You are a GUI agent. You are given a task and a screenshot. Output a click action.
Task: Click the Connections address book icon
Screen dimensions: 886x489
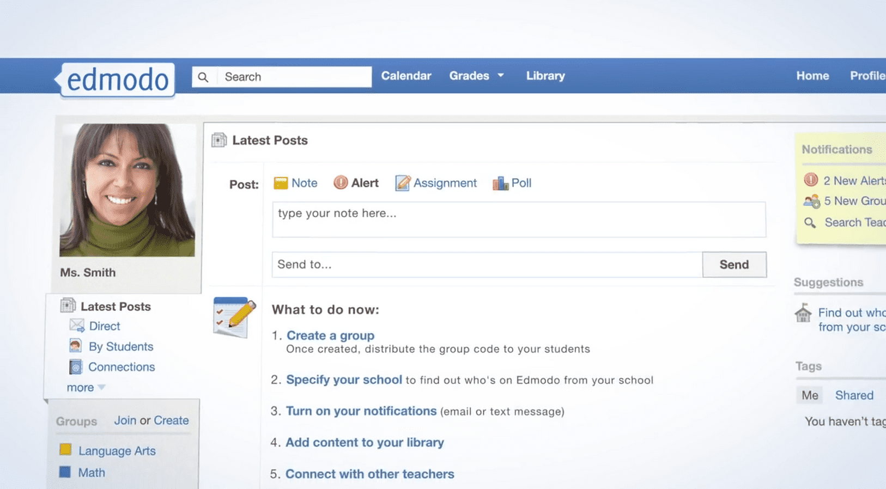76,367
